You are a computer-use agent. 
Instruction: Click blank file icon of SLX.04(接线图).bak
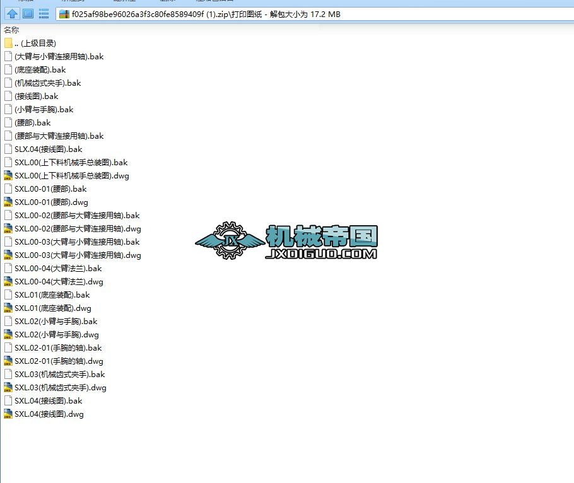[8, 149]
